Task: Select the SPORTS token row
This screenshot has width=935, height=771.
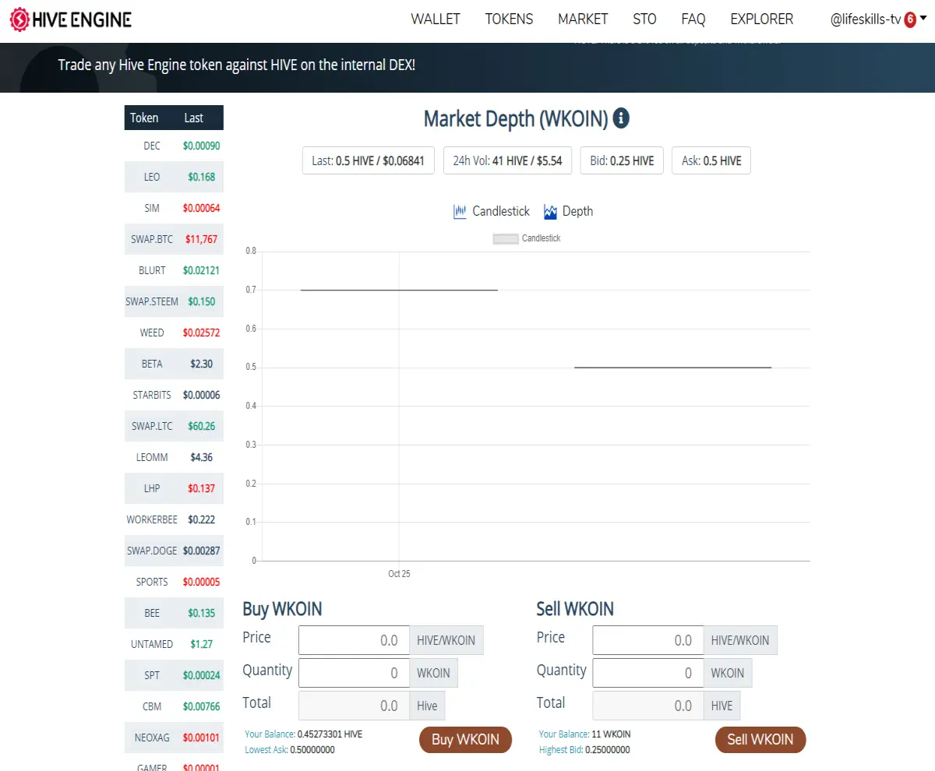Action: coord(174,582)
